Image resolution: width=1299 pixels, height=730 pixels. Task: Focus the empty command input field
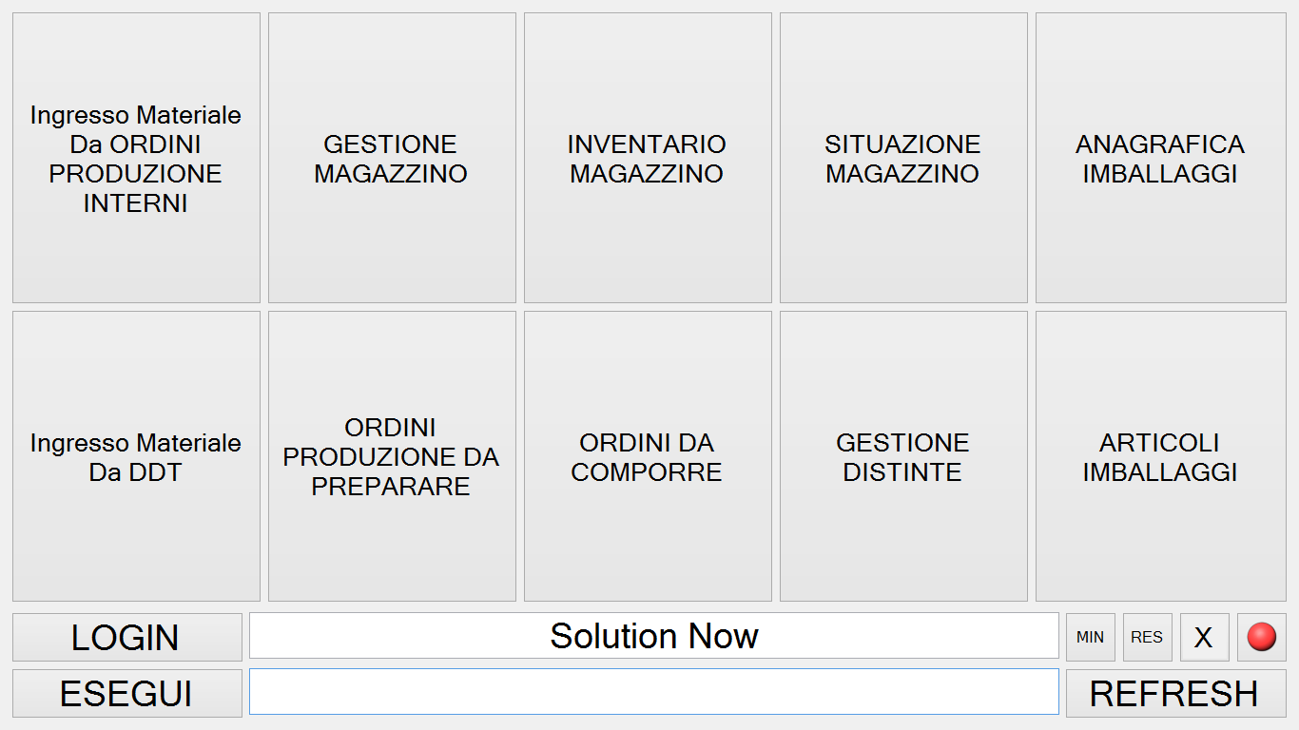654,692
